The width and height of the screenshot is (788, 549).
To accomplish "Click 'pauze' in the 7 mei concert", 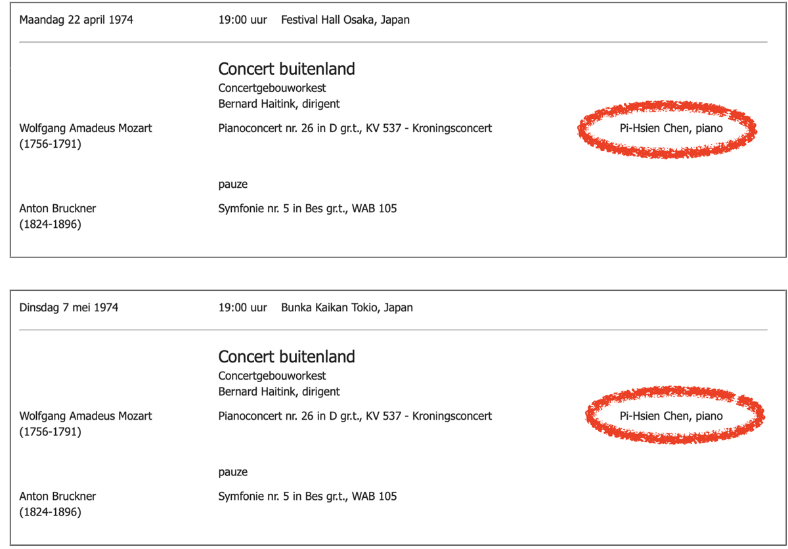I will pos(233,472).
